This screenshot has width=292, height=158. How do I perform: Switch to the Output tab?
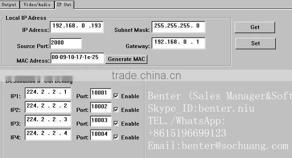[x=9, y=4]
